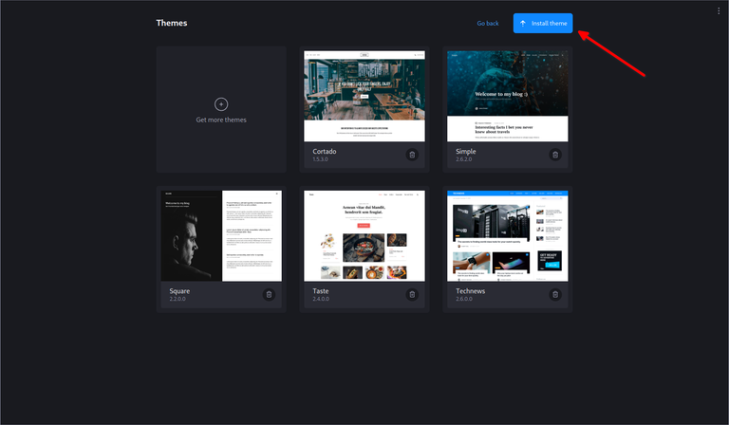Select the Taste theme title text
This screenshot has height=425, width=729.
[321, 291]
